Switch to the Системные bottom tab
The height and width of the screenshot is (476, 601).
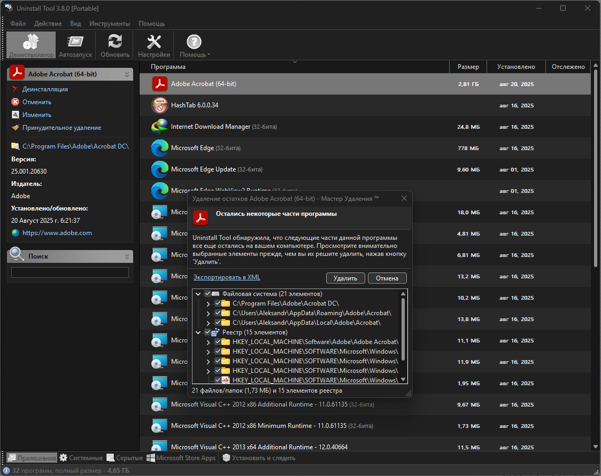81,458
